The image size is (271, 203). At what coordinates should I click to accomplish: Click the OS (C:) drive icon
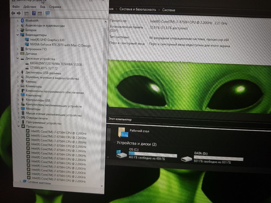tap(121, 154)
